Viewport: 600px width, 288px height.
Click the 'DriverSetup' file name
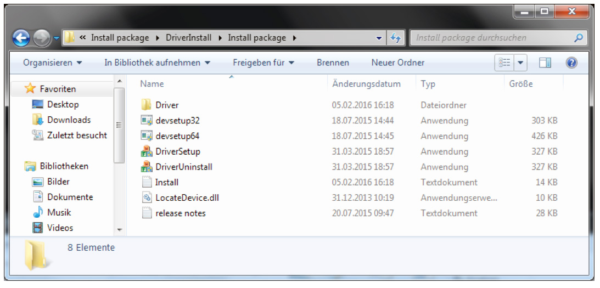[x=177, y=151]
